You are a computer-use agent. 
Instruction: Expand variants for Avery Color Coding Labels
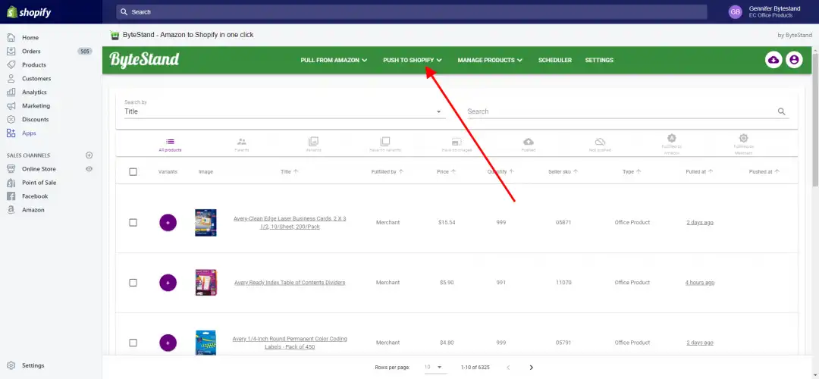pyautogui.click(x=168, y=343)
